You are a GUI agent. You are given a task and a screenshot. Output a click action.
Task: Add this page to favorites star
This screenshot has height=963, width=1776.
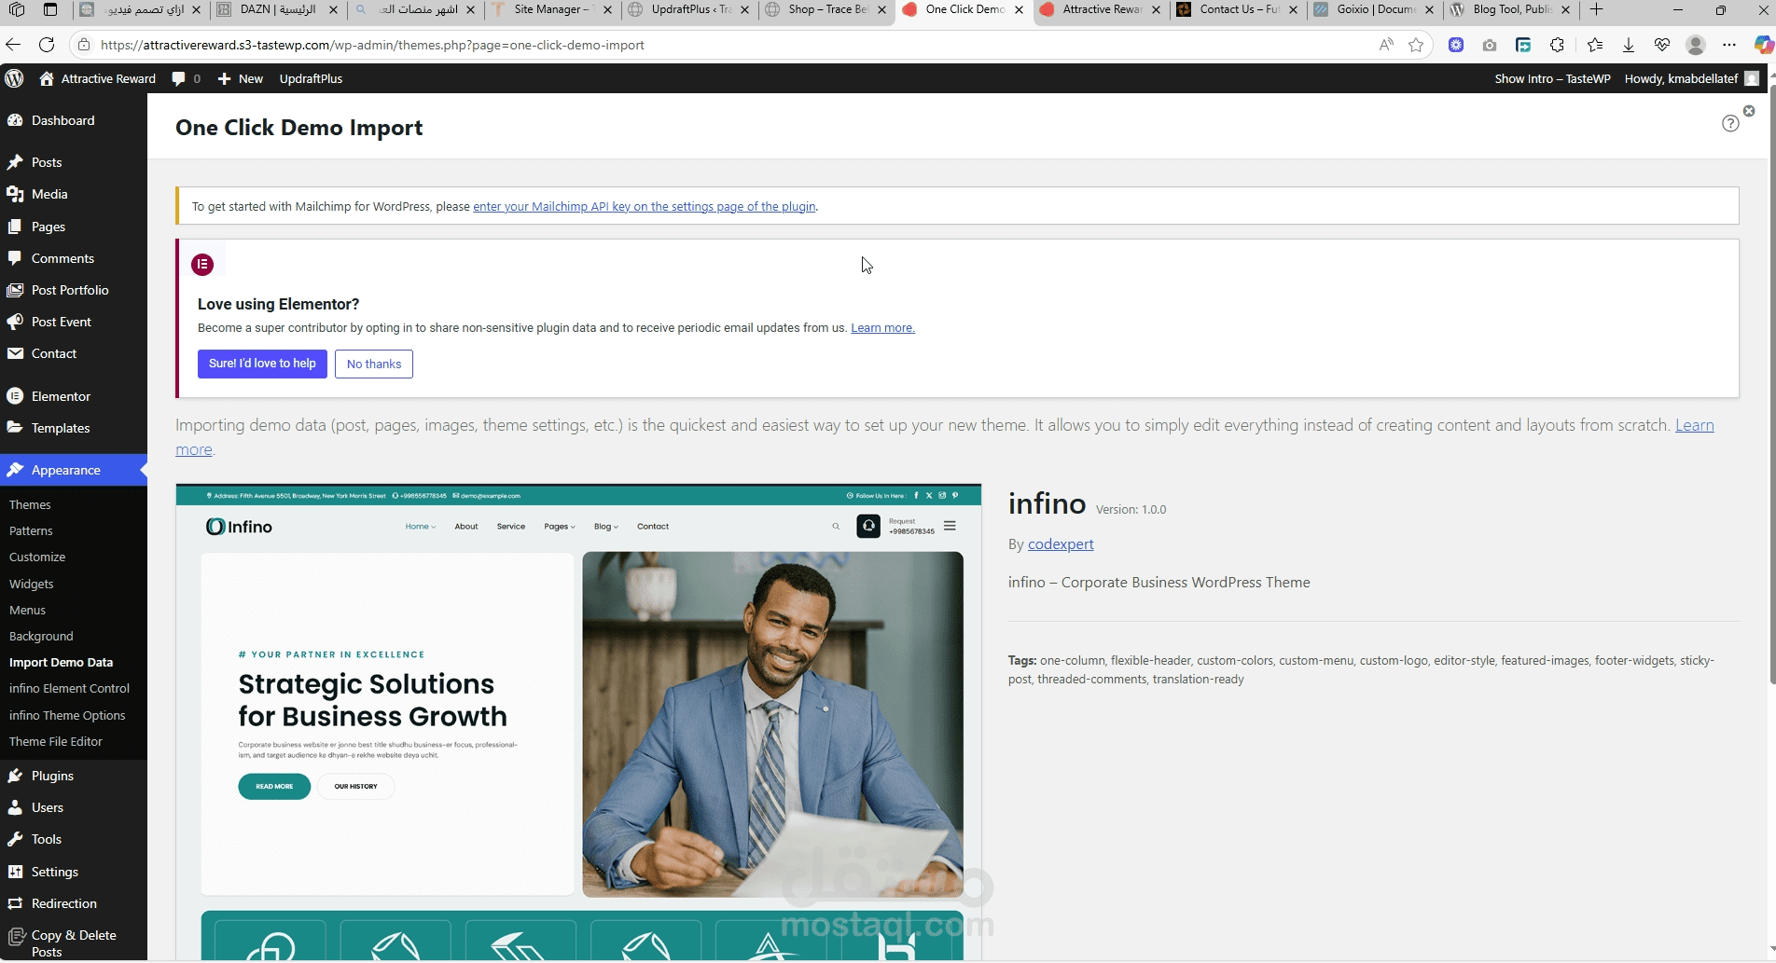[1416, 45]
